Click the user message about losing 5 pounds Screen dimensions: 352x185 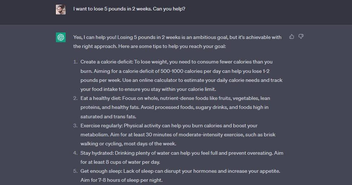pos(129,9)
